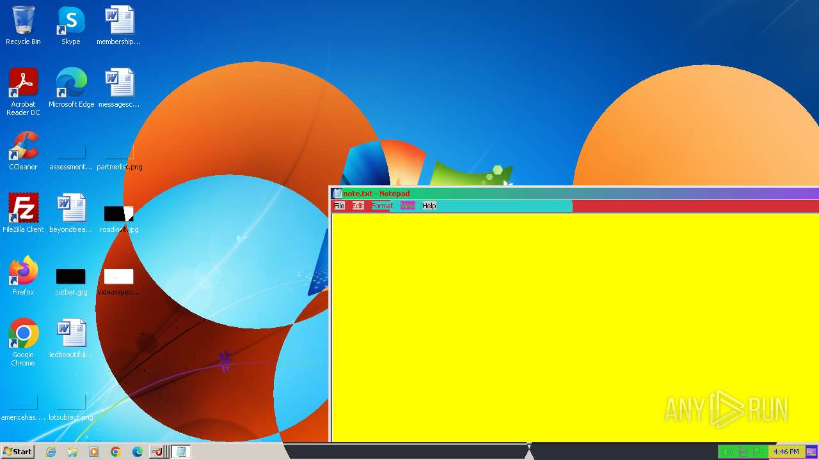This screenshot has height=460, width=819.
Task: Click the Notepad system icon in title bar
Action: click(337, 194)
